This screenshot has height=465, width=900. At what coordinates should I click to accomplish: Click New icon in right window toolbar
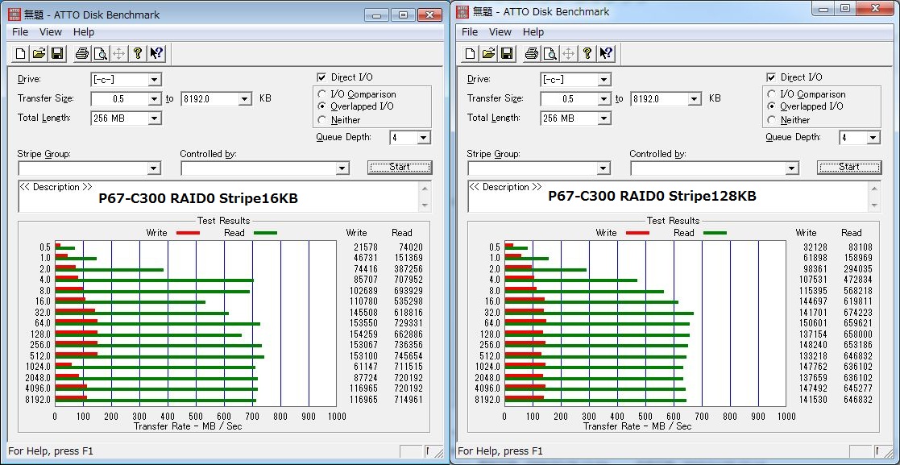471,54
